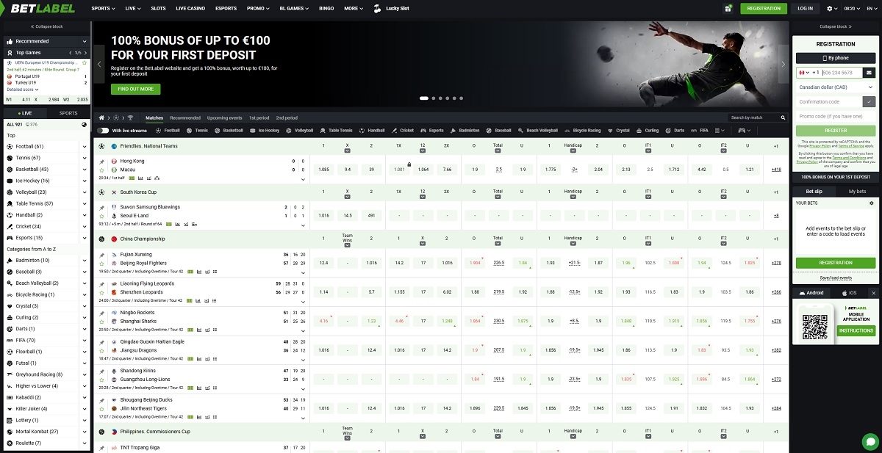882x453 pixels.
Task: Switch to the My bets tab
Action: point(857,191)
